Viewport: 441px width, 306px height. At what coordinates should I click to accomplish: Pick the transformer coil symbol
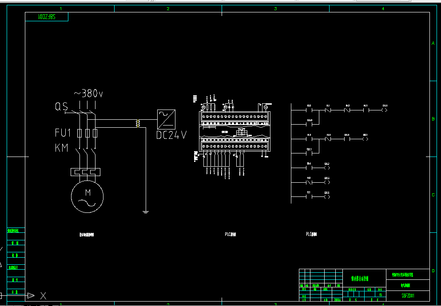pos(138,124)
